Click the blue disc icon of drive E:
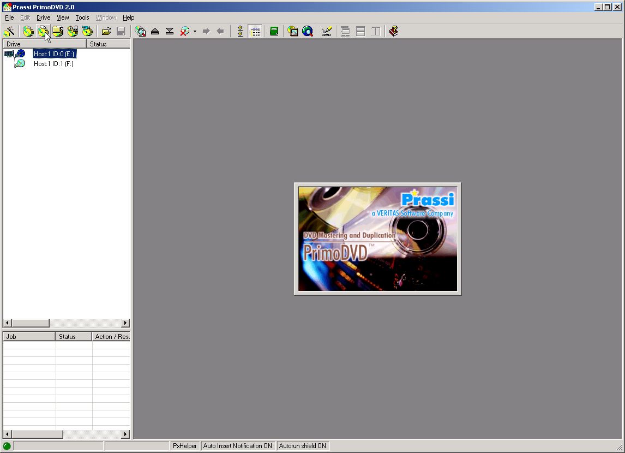This screenshot has height=453, width=625. (20, 53)
